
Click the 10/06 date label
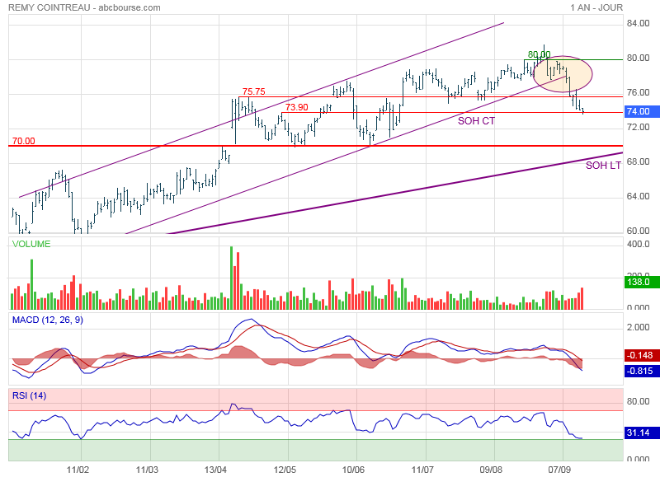point(353,470)
